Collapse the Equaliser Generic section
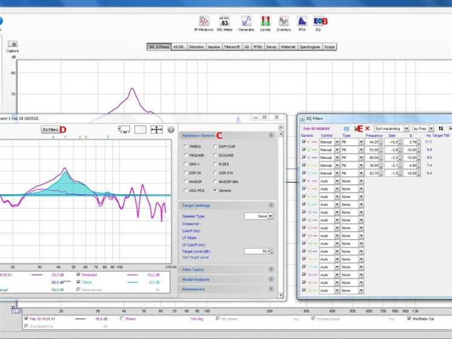The width and height of the screenshot is (452, 339). [271, 135]
